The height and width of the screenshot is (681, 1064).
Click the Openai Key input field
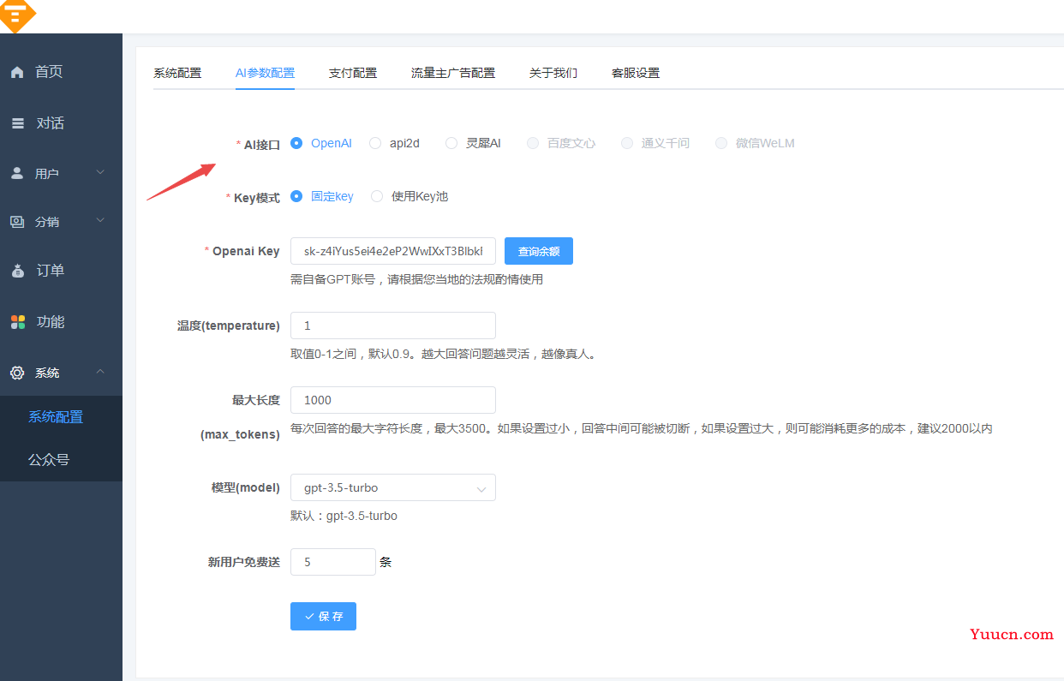tap(393, 251)
